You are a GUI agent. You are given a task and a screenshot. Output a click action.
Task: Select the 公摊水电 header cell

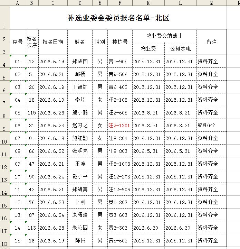tap(180, 48)
